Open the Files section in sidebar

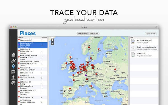[13, 55]
